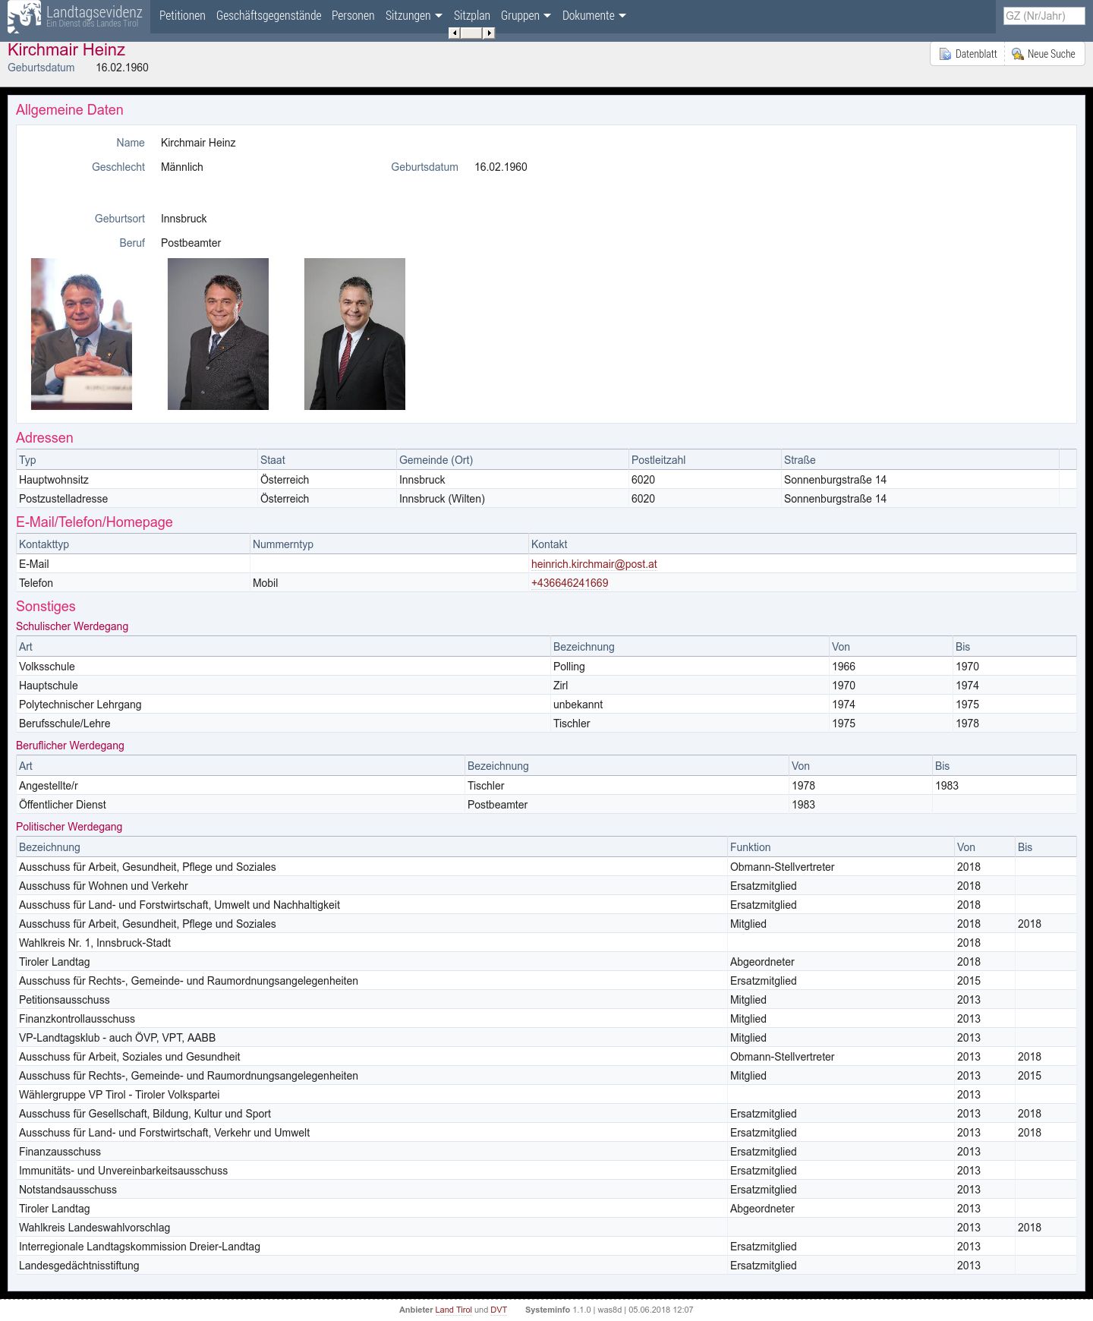The height and width of the screenshot is (1321, 1093).
Task: Select the Berufsschule/Lehre row
Action: coord(546,724)
